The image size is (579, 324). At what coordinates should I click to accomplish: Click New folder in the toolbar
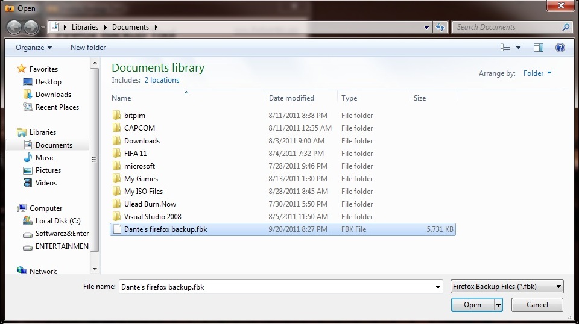[x=88, y=48]
